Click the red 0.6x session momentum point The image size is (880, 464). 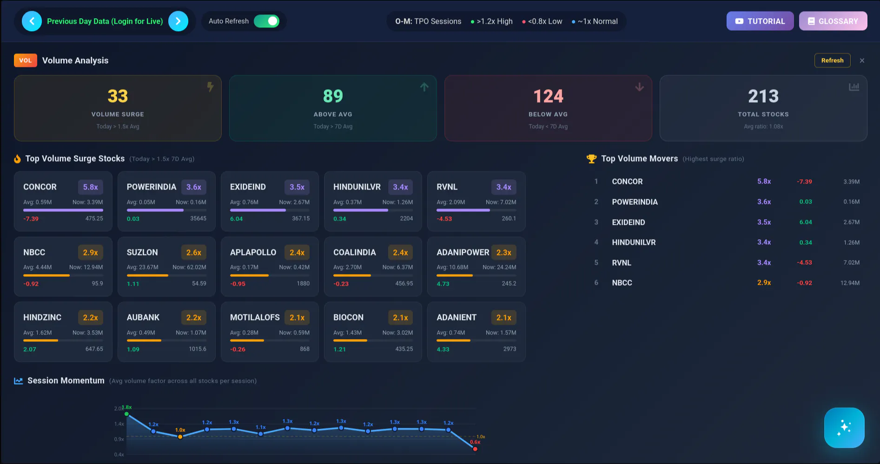pos(475,449)
